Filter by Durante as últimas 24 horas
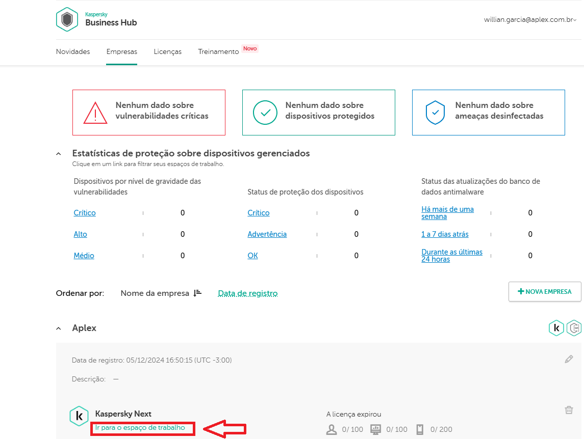 pos(452,256)
